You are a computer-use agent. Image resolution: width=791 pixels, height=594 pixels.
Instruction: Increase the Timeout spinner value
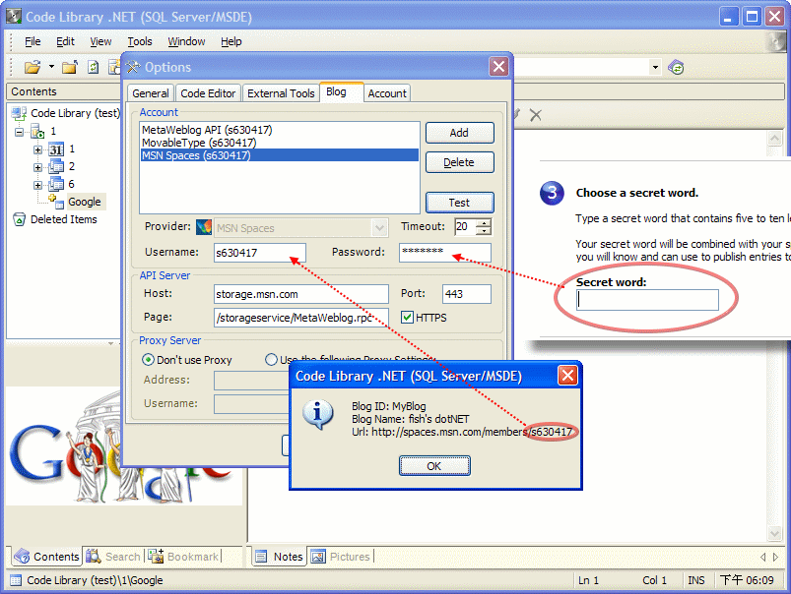click(485, 222)
